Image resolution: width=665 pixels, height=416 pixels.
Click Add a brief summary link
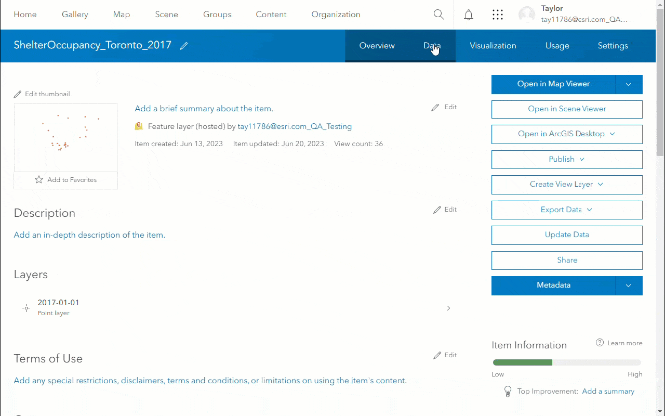204,109
